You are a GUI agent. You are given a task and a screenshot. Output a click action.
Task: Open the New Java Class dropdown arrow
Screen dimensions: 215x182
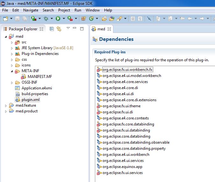click(x=97, y=19)
